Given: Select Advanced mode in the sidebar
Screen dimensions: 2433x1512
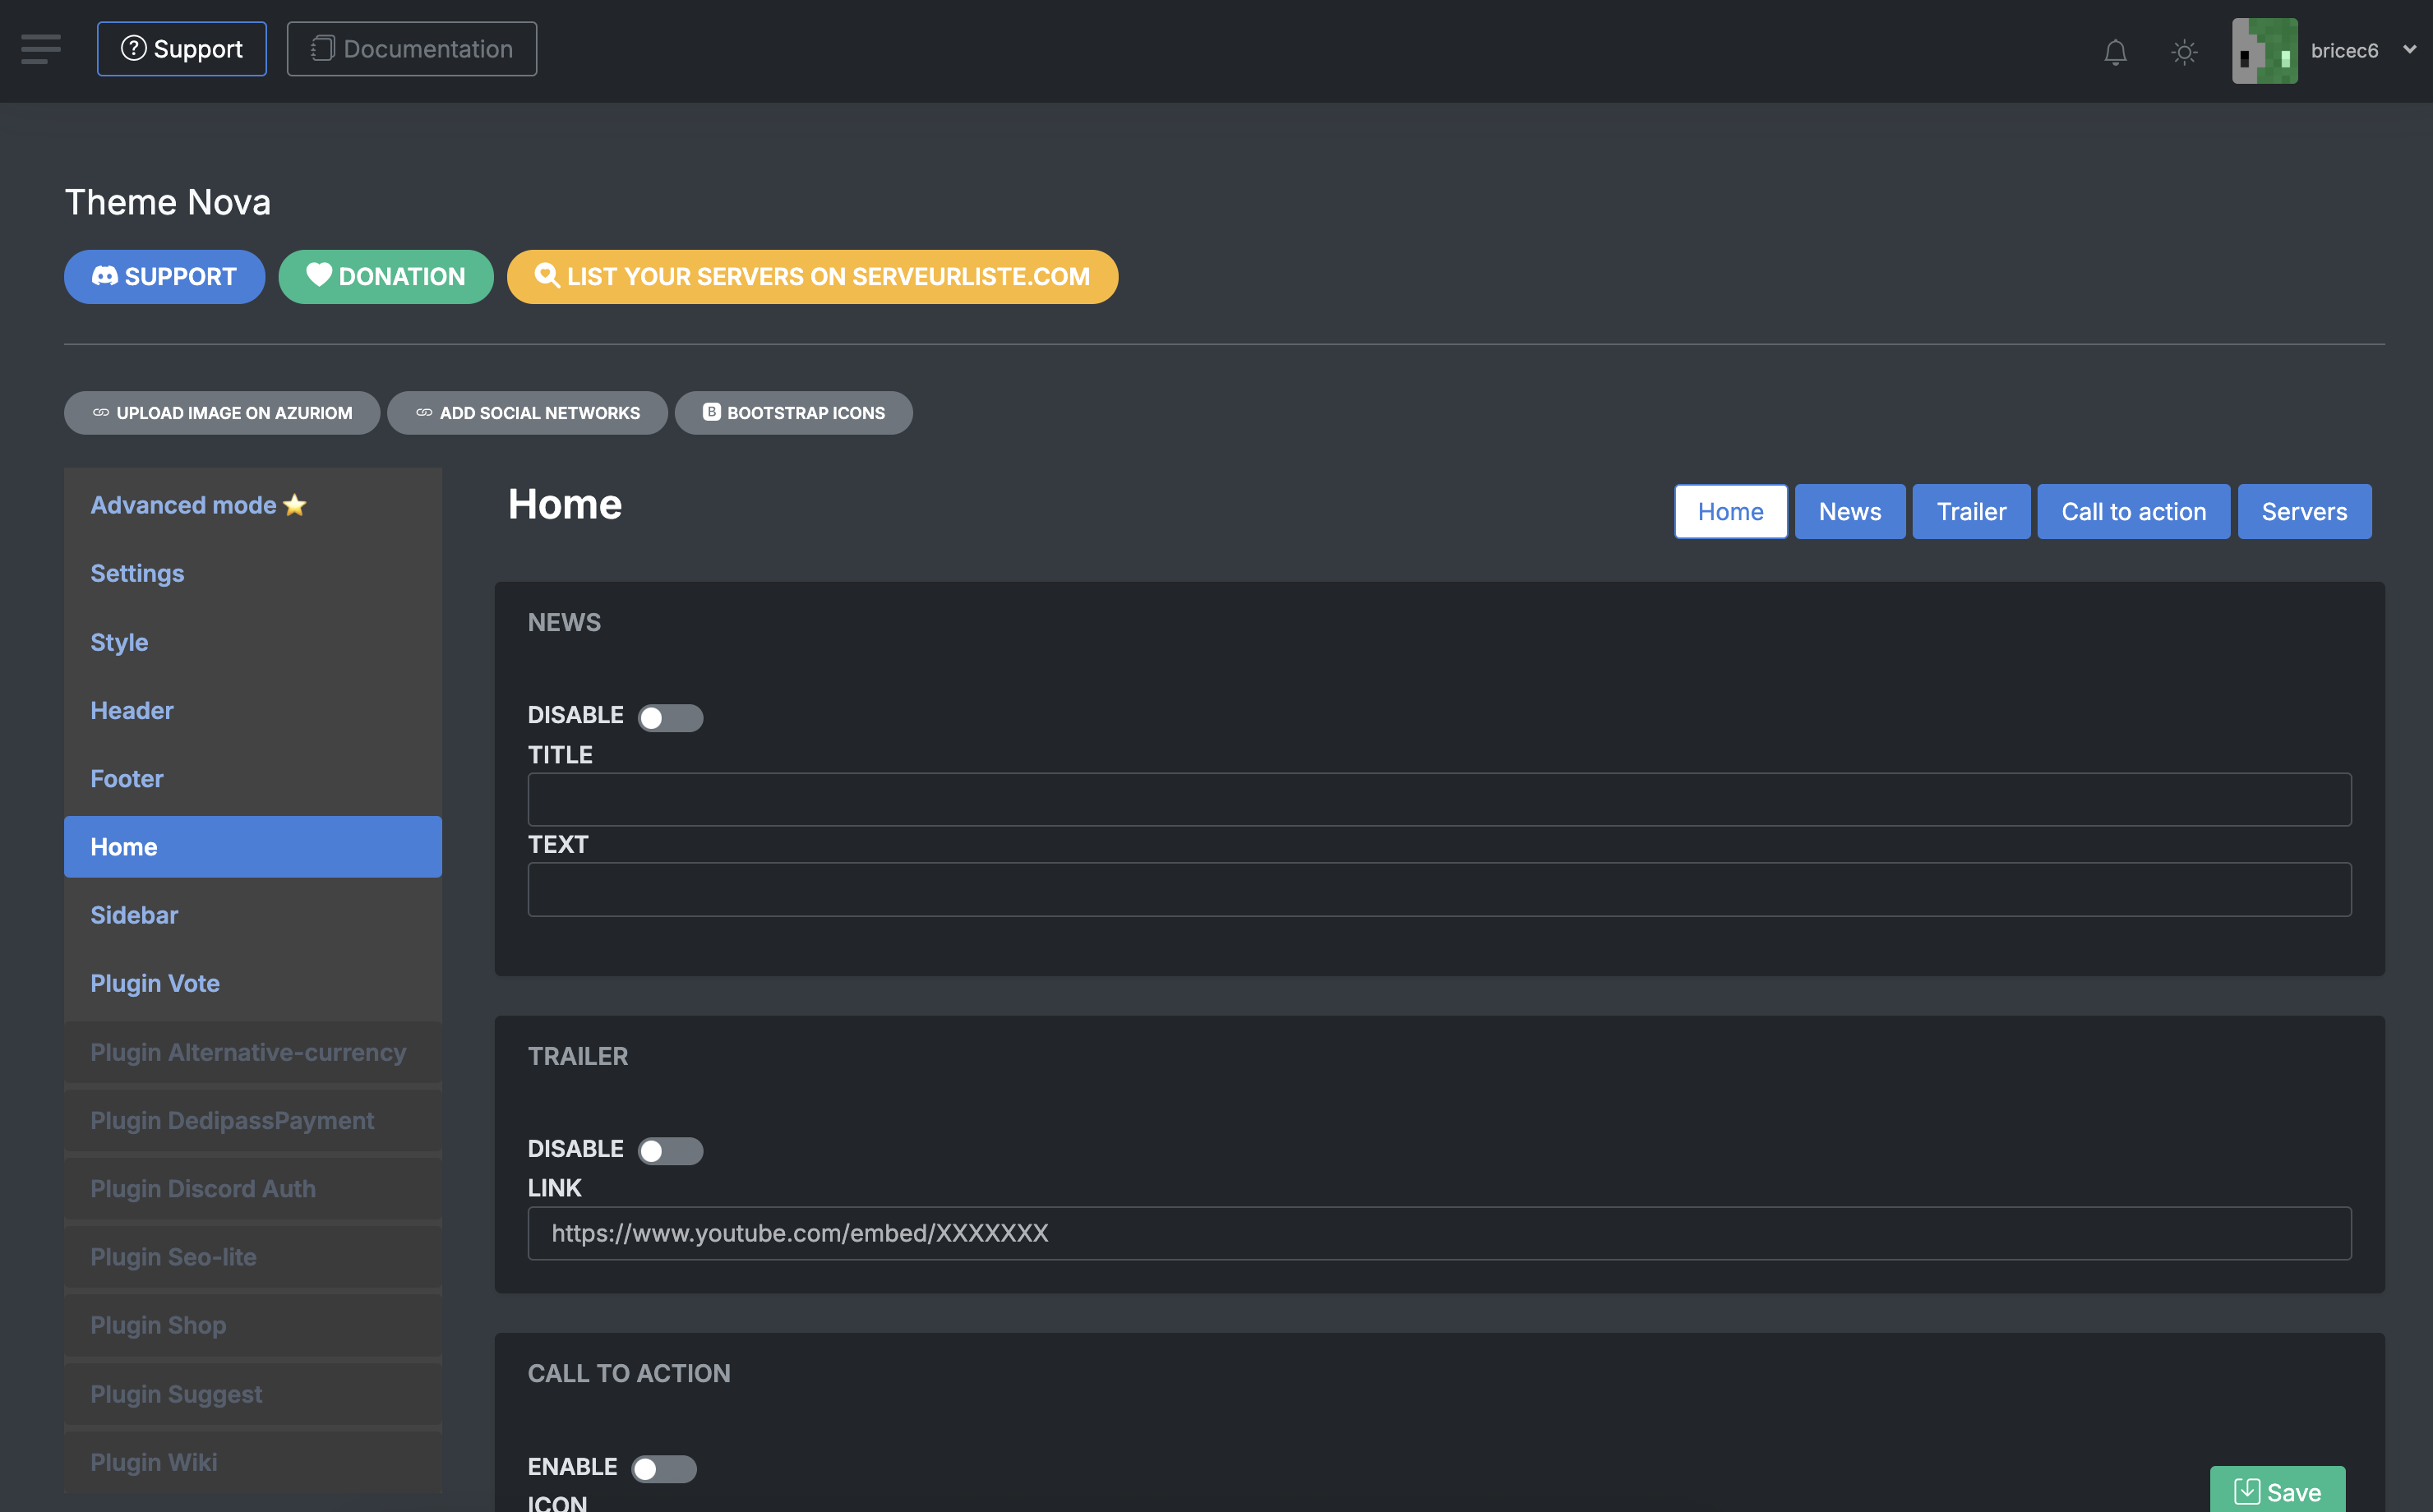Looking at the screenshot, I should coord(253,505).
